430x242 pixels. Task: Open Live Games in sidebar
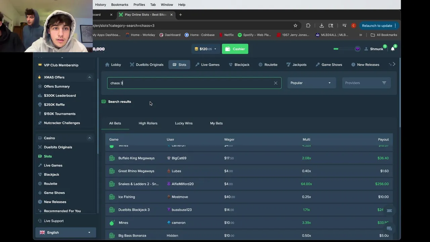[x=53, y=165]
